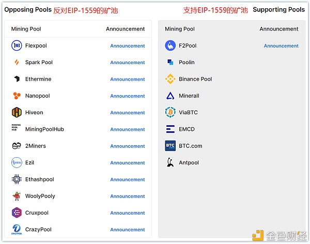Image resolution: width=310 pixels, height=244 pixels.
Task: Click the 'Supporting Pools' heading
Action: pyautogui.click(x=279, y=9)
